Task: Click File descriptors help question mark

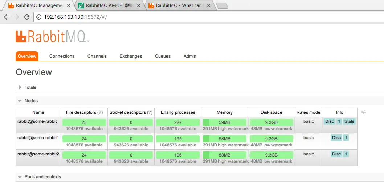Action: tap(100, 112)
